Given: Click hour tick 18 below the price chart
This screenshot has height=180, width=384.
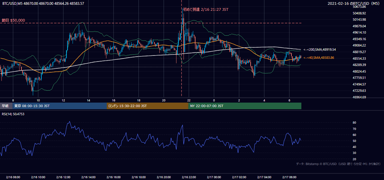Looking at the screenshot, I should [139, 100].
